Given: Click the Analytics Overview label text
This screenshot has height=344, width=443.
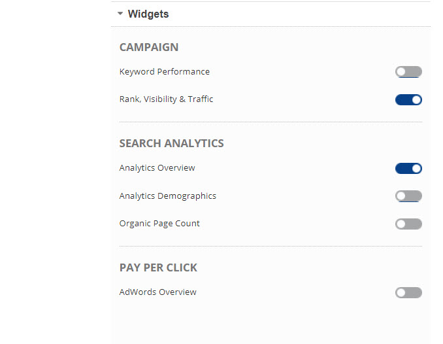Looking at the screenshot, I should [x=157, y=168].
